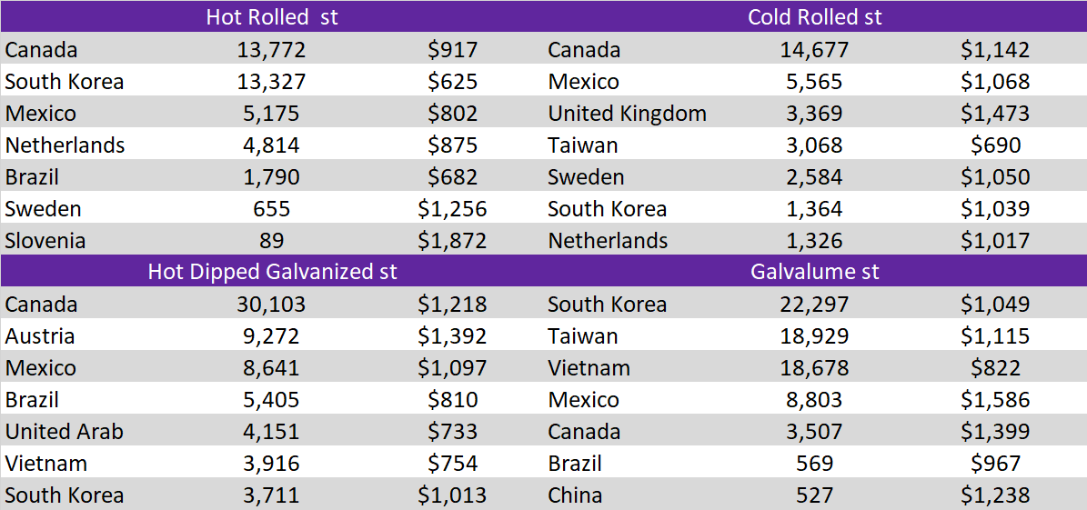This screenshot has width=1087, height=510.
Task: Click the Hot Rolled st header
Action: coord(271,17)
